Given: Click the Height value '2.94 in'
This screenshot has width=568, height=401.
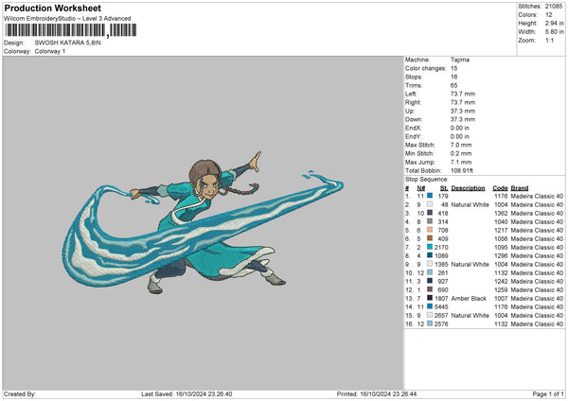Looking at the screenshot, I should pos(554,23).
